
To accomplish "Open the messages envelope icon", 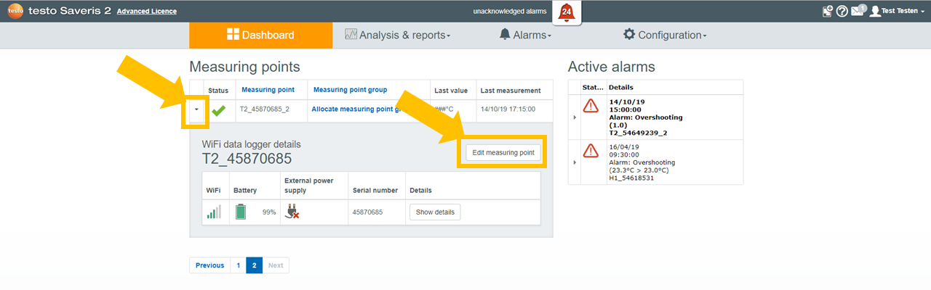I will tap(858, 11).
